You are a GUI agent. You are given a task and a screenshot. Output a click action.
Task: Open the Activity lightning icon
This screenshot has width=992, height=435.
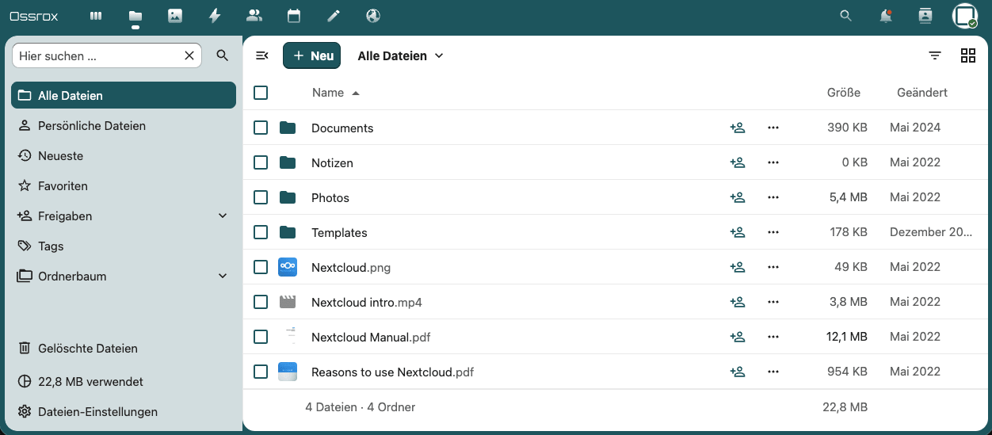[215, 16]
